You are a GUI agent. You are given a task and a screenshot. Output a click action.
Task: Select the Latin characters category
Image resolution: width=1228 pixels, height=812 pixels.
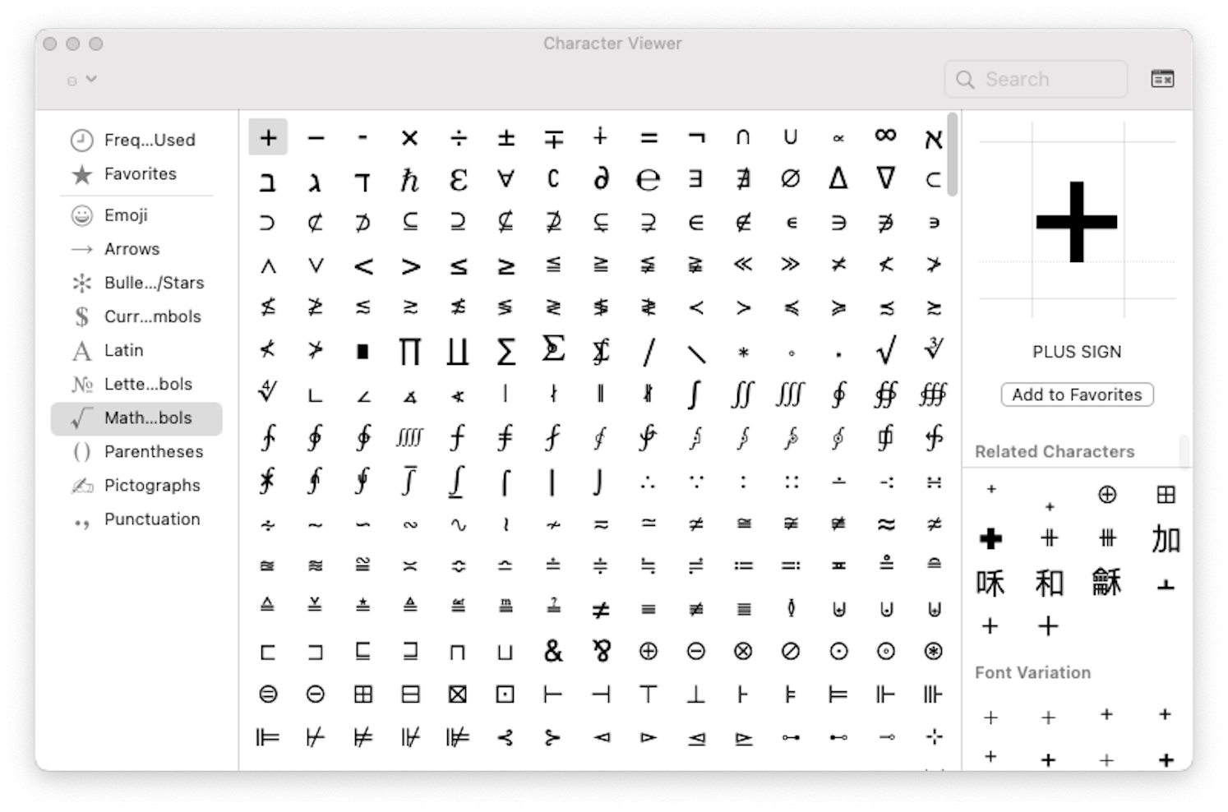coord(124,350)
